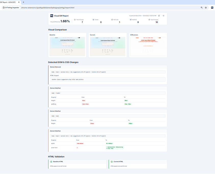Viewport: 215px width, 174px height.
Task: Click the main height new value in green
Action: click(x=130, y=124)
